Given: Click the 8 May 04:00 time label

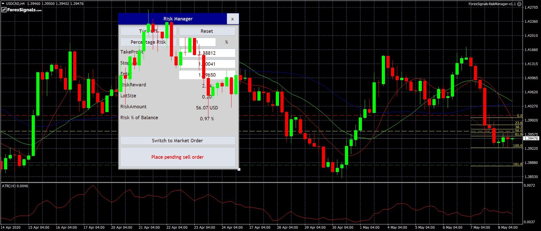Looking at the screenshot, I should (x=508, y=228).
